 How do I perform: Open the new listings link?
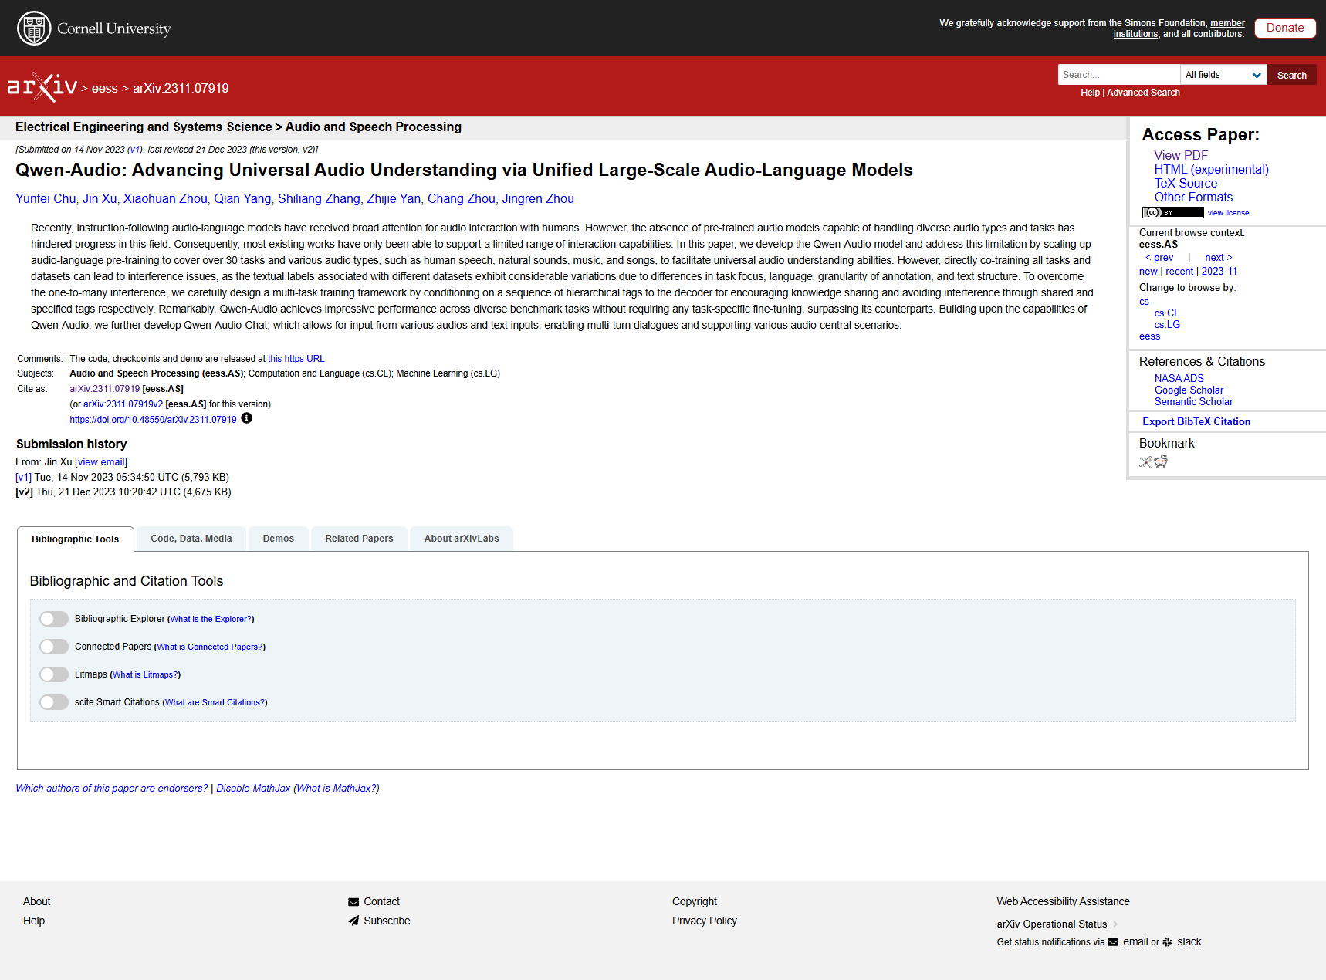pos(1148,272)
